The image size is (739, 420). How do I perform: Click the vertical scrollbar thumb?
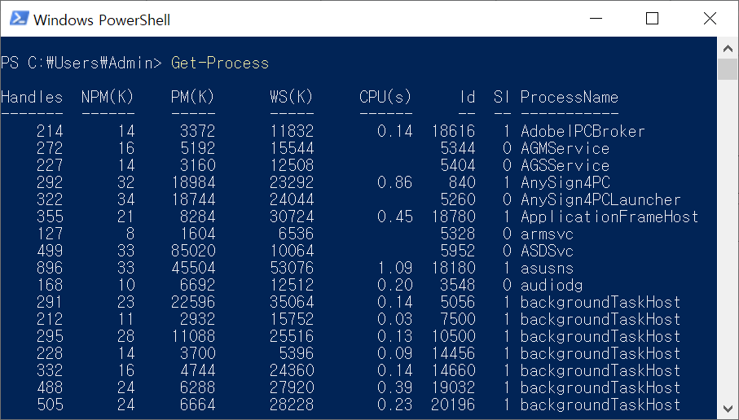point(728,69)
